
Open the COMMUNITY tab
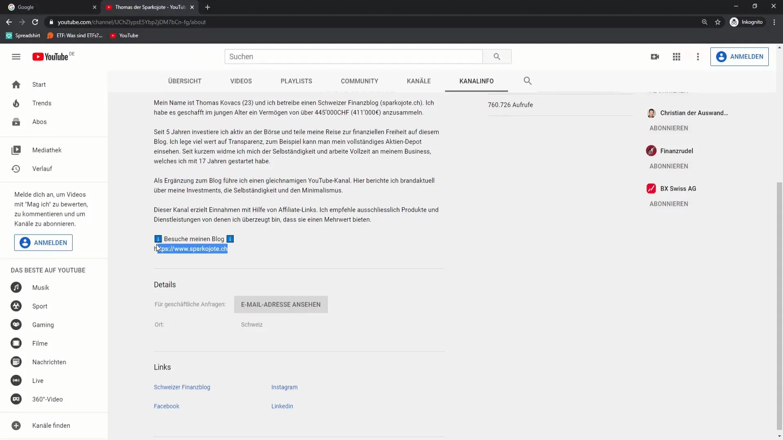point(359,81)
